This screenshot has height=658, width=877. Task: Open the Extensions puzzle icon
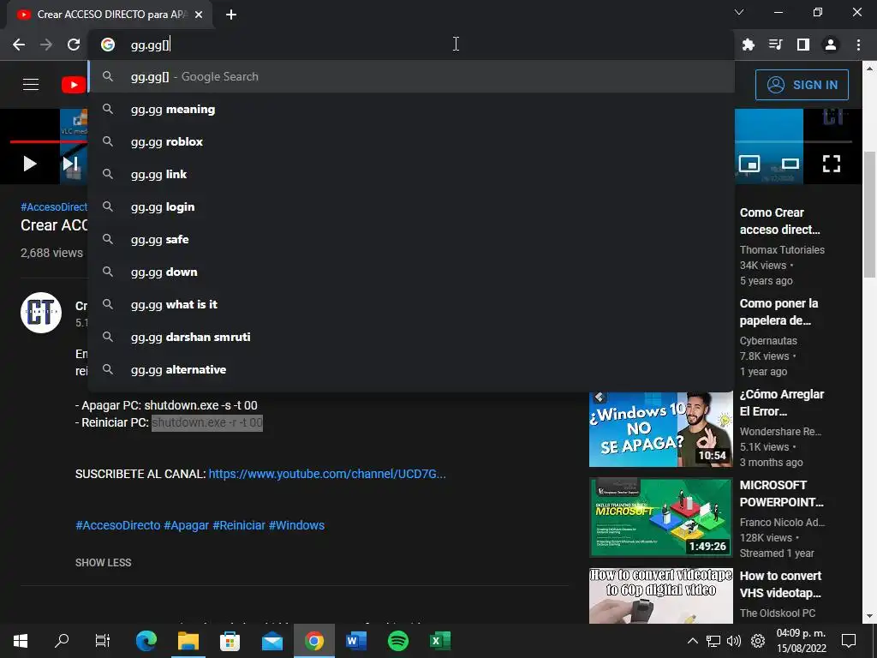tap(748, 45)
